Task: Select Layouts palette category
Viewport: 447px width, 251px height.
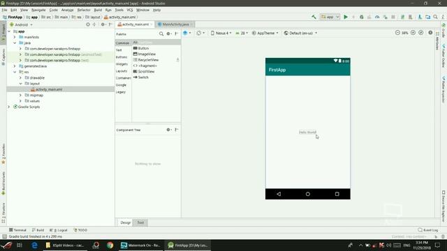Action: pyautogui.click(x=122, y=71)
